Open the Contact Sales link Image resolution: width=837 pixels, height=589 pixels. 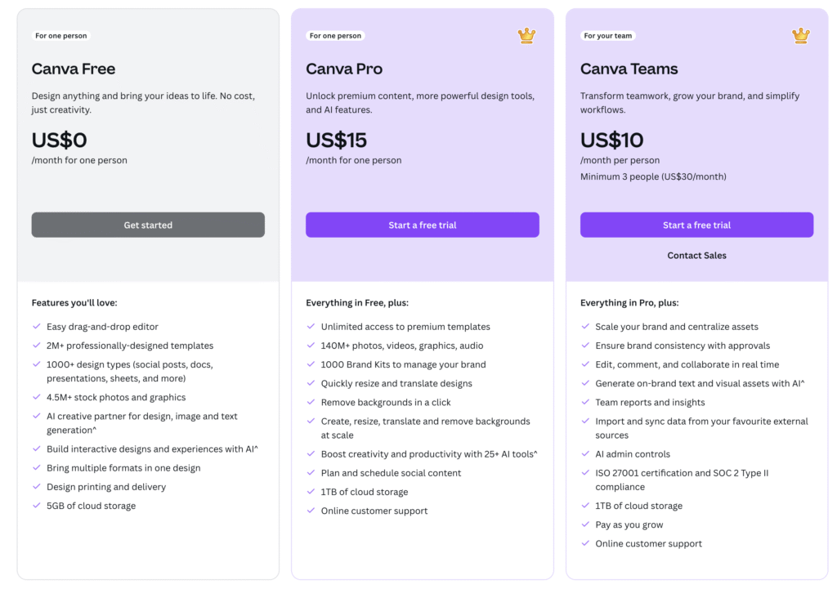click(696, 256)
